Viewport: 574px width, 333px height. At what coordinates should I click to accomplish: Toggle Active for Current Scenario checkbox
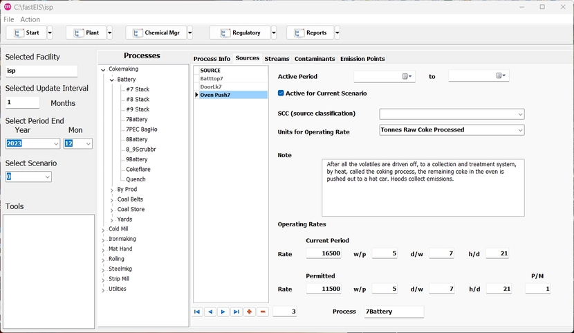point(281,93)
